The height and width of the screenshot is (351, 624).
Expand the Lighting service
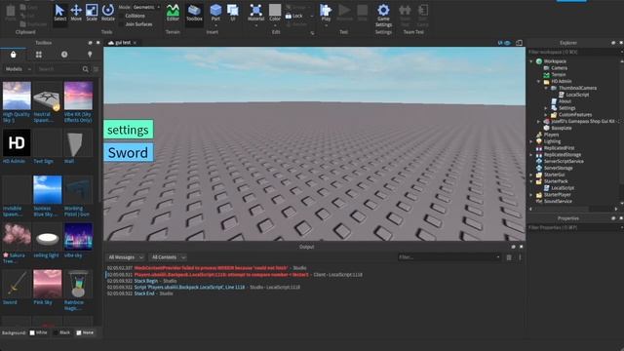coord(531,141)
